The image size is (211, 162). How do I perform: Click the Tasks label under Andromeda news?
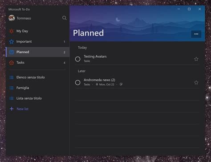tap(87, 85)
